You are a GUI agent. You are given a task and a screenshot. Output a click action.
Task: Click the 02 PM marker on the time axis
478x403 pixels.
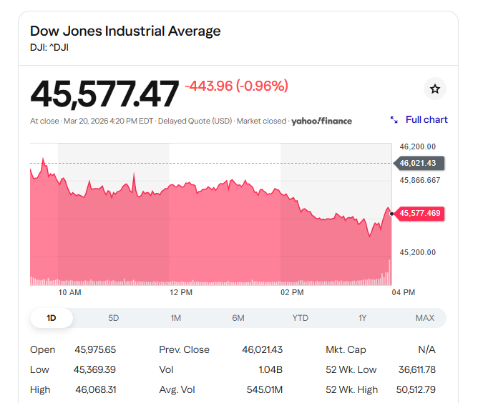pyautogui.click(x=292, y=292)
